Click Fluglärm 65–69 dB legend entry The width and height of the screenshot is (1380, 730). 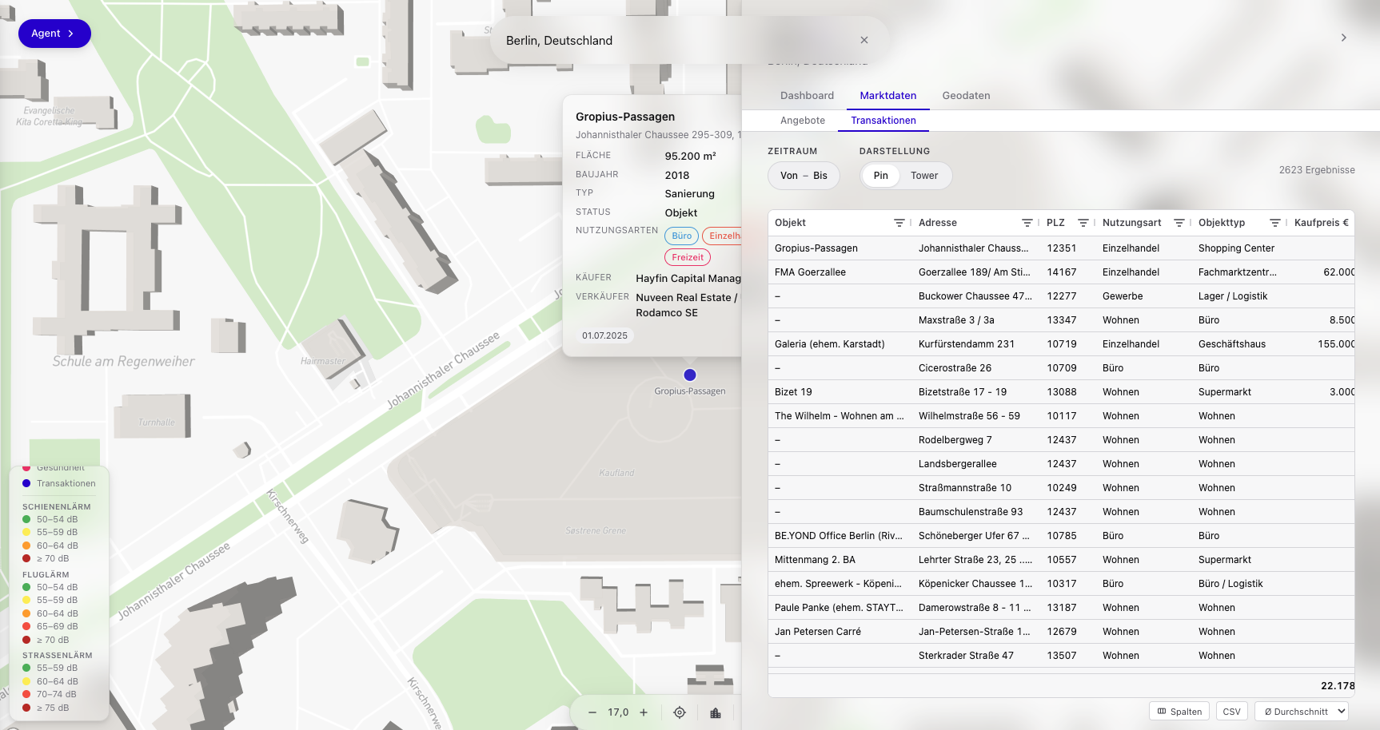(x=50, y=626)
